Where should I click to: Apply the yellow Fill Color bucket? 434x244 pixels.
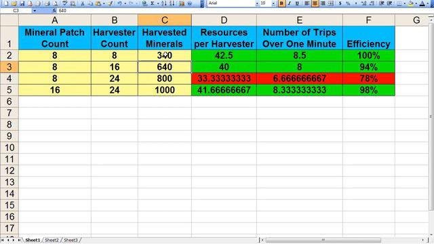point(411,3)
